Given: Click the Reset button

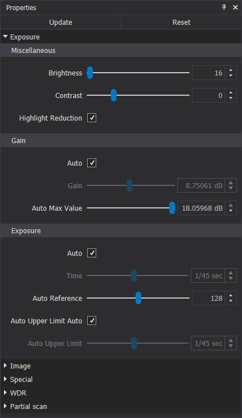Looking at the screenshot, I should [182, 22].
